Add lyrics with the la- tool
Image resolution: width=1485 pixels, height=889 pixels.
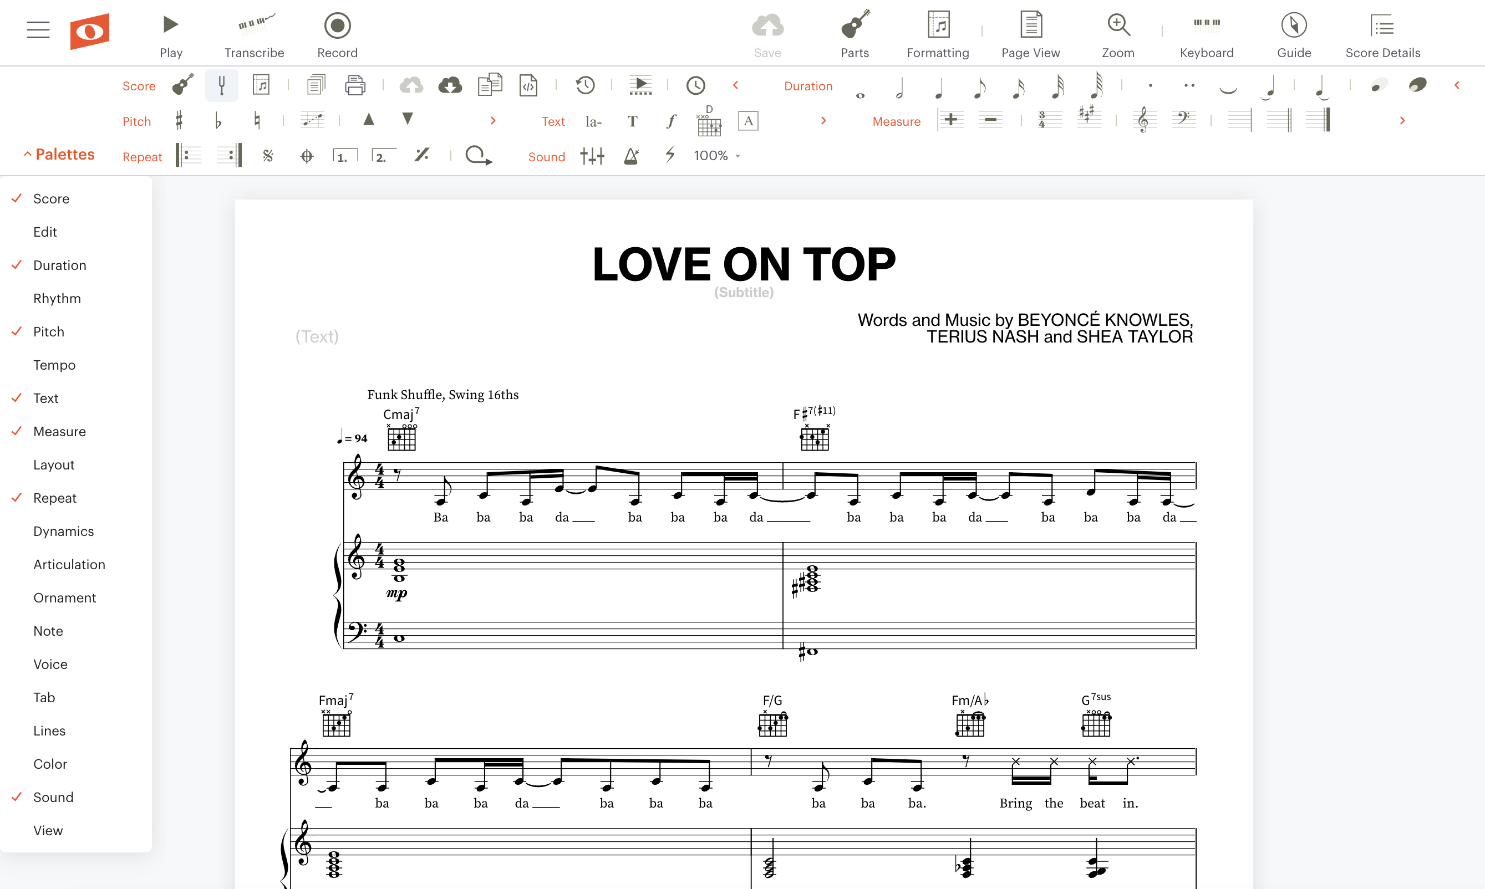(593, 121)
